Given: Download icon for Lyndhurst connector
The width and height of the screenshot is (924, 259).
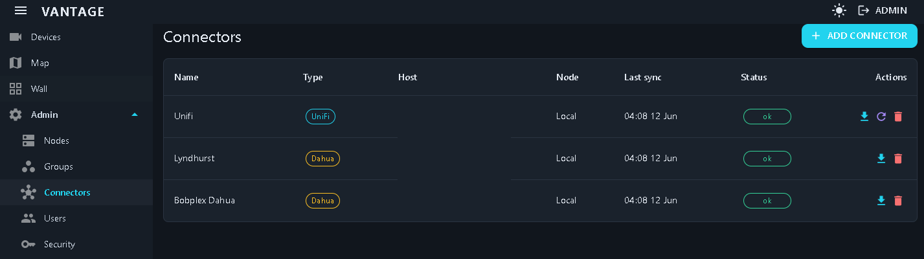Looking at the screenshot, I should [881, 159].
